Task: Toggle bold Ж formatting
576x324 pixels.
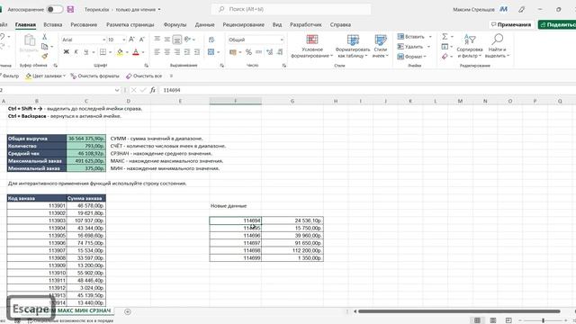Action: (x=66, y=52)
